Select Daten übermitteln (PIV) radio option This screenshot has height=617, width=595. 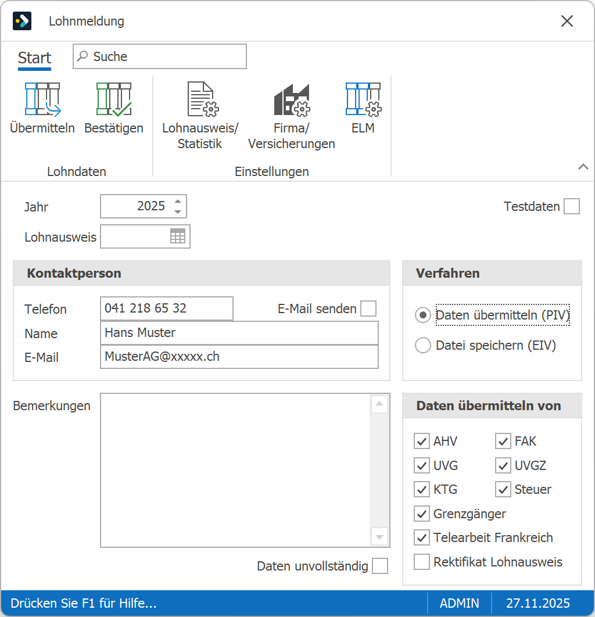coord(423,315)
